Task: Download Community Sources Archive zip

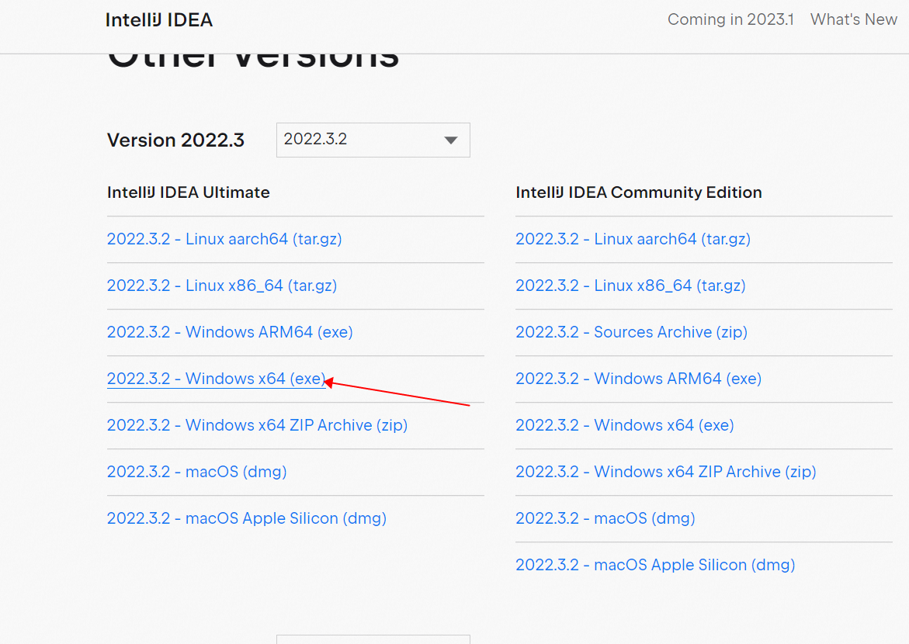Action: (x=631, y=332)
